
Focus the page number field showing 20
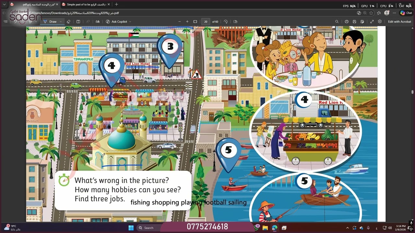click(206, 22)
